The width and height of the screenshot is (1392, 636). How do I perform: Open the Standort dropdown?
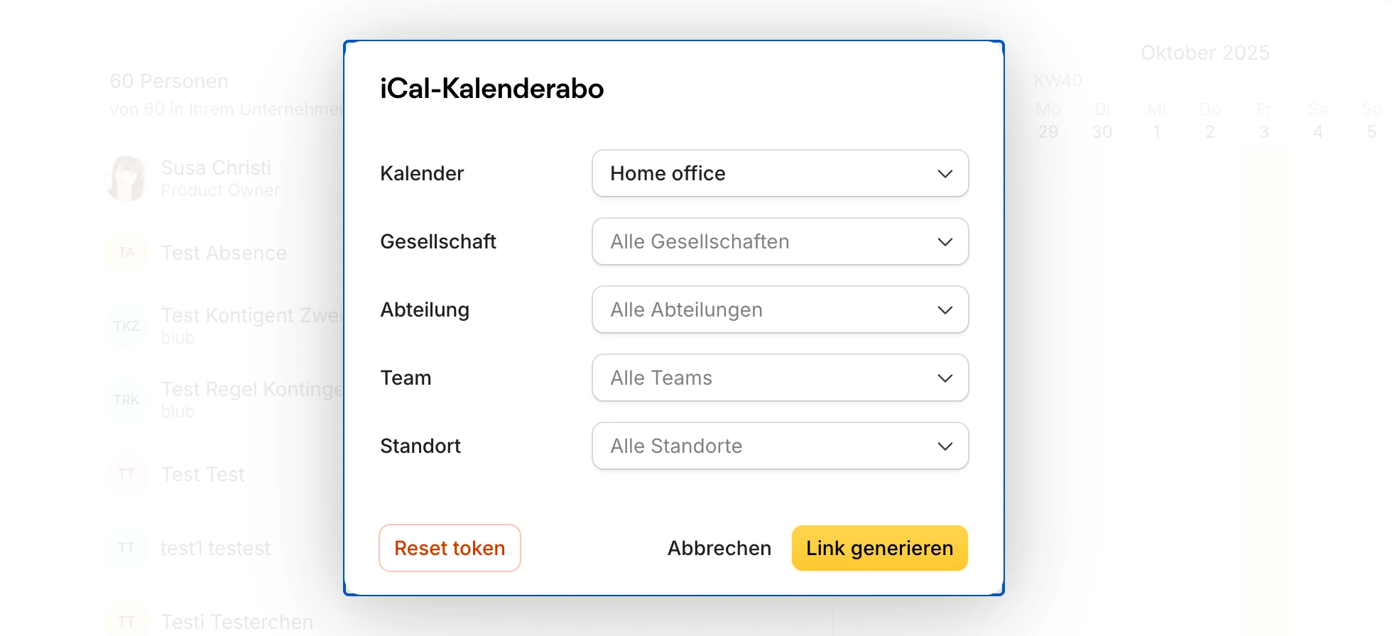pos(779,446)
